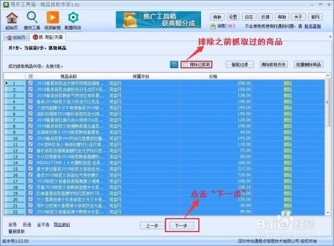Select row header number 10
Screen dimensions: 334x246
14,138
